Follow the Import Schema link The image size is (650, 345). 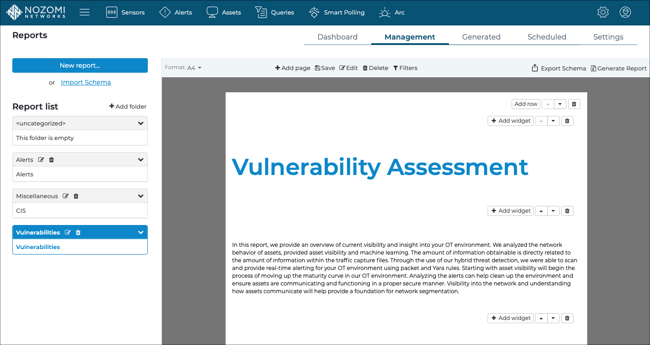[x=86, y=82]
